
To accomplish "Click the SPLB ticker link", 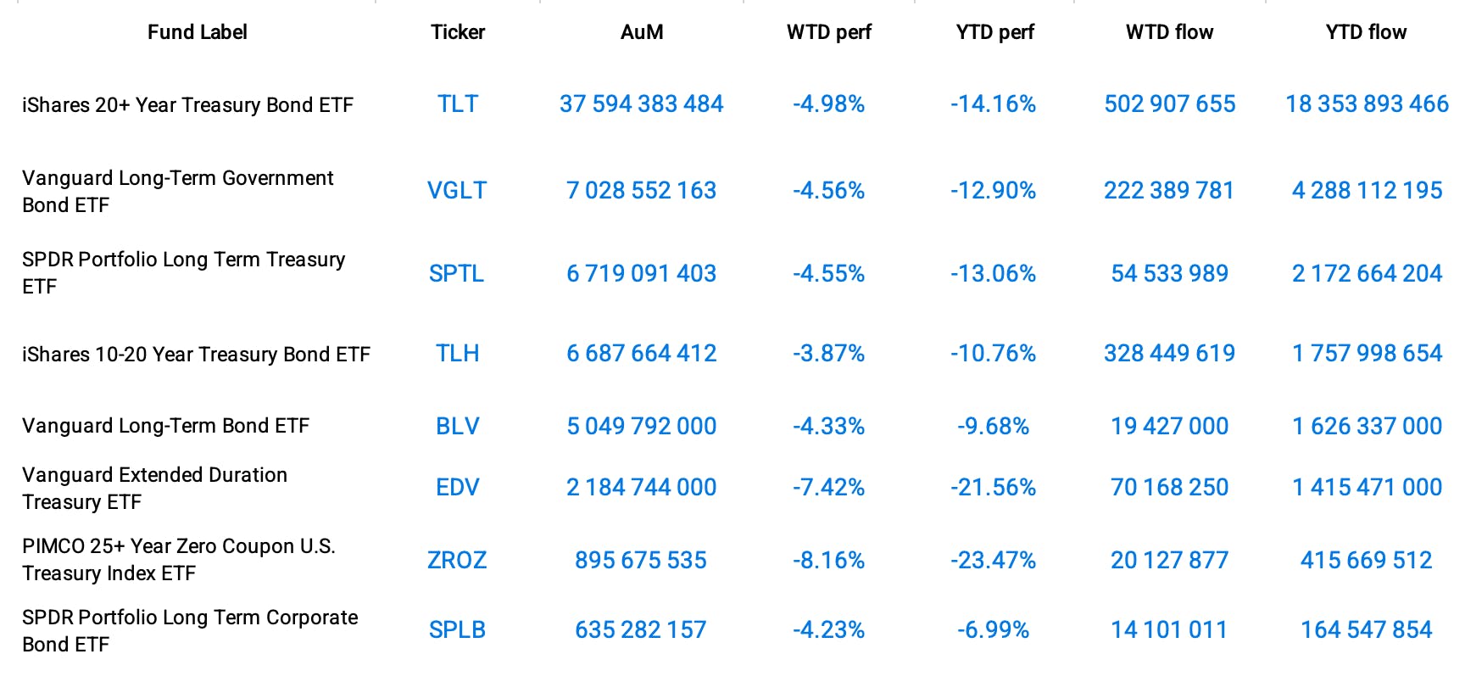I will pos(457,630).
